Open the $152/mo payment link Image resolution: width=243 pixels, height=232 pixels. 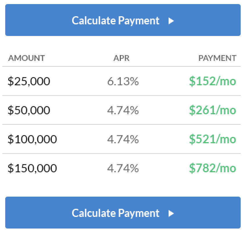(212, 81)
